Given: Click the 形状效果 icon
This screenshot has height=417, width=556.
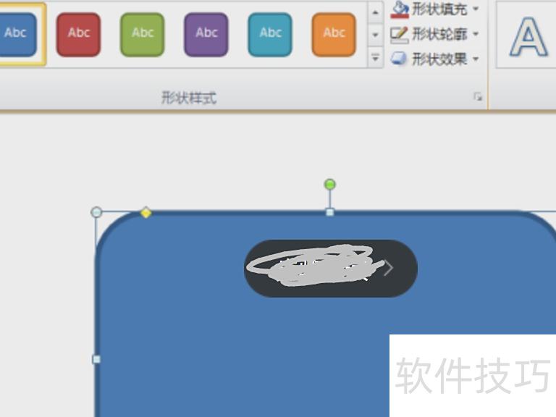Looking at the screenshot, I should click(x=399, y=59).
